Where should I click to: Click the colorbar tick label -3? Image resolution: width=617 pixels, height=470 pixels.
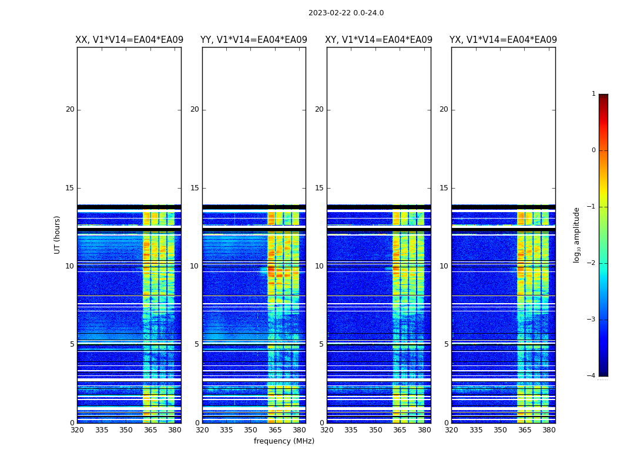click(593, 320)
